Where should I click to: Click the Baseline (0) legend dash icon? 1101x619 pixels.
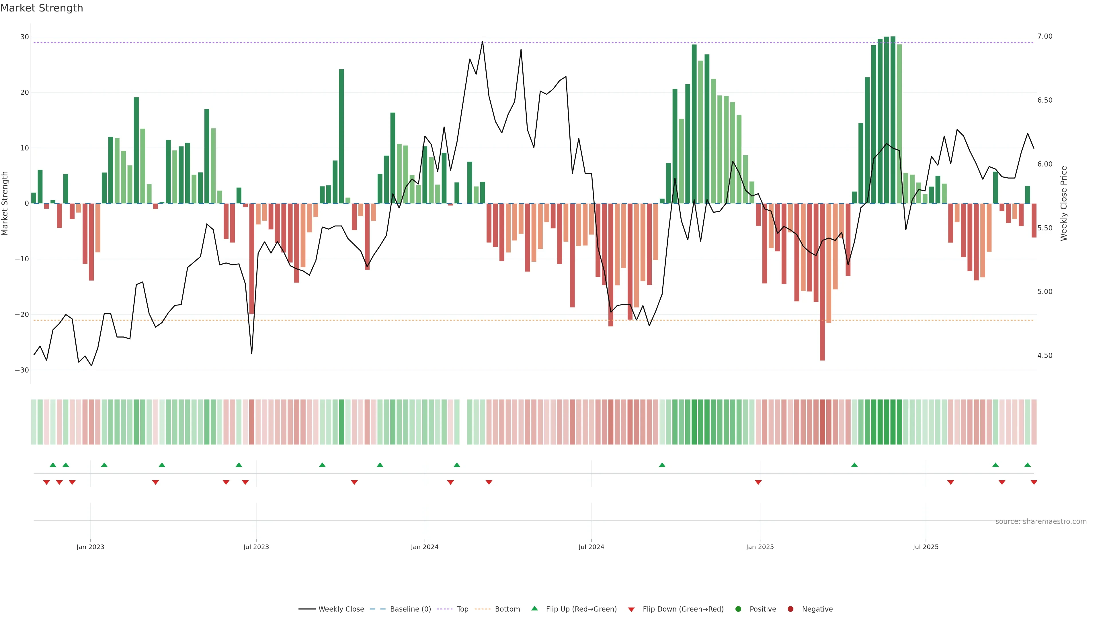coord(378,609)
